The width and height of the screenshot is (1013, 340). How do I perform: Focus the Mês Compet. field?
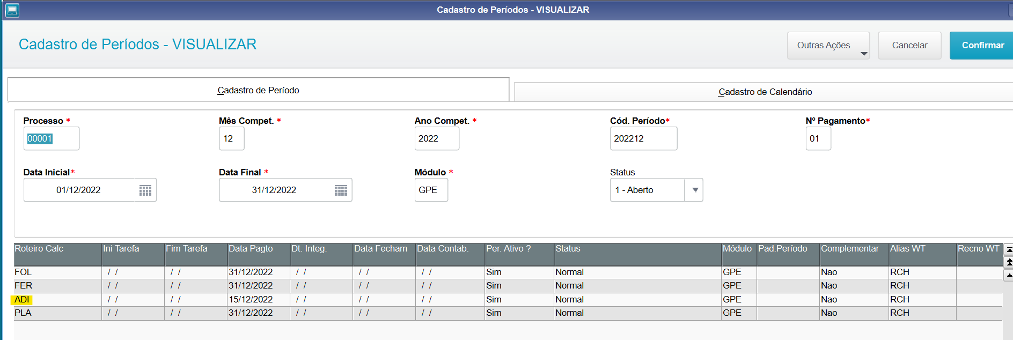tap(232, 138)
